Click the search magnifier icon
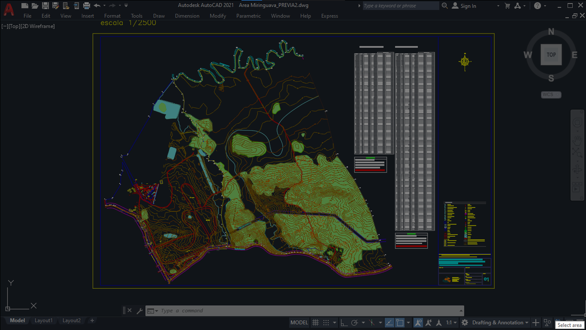Viewport: 586px width, 330px height. 445,5
